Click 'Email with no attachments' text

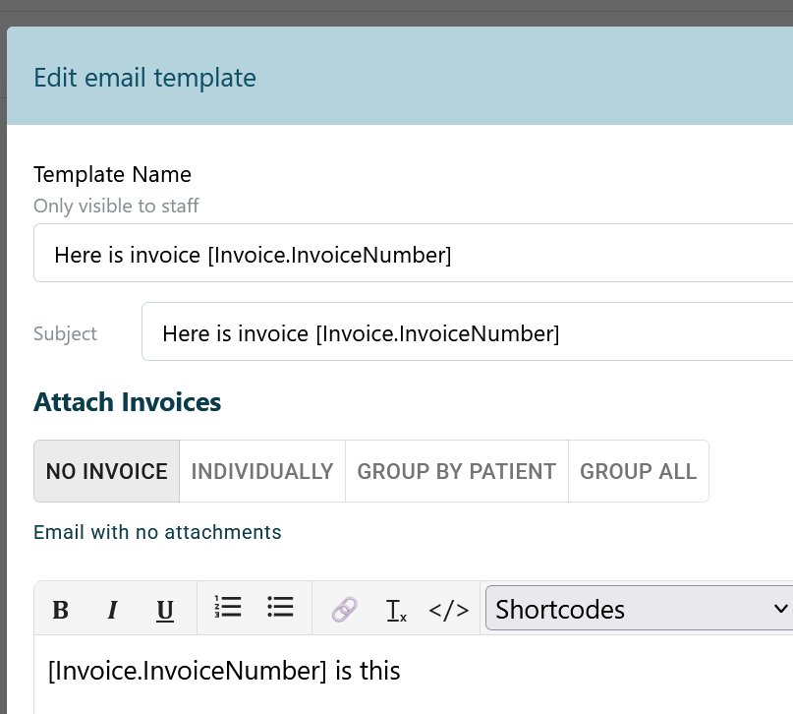point(157,532)
